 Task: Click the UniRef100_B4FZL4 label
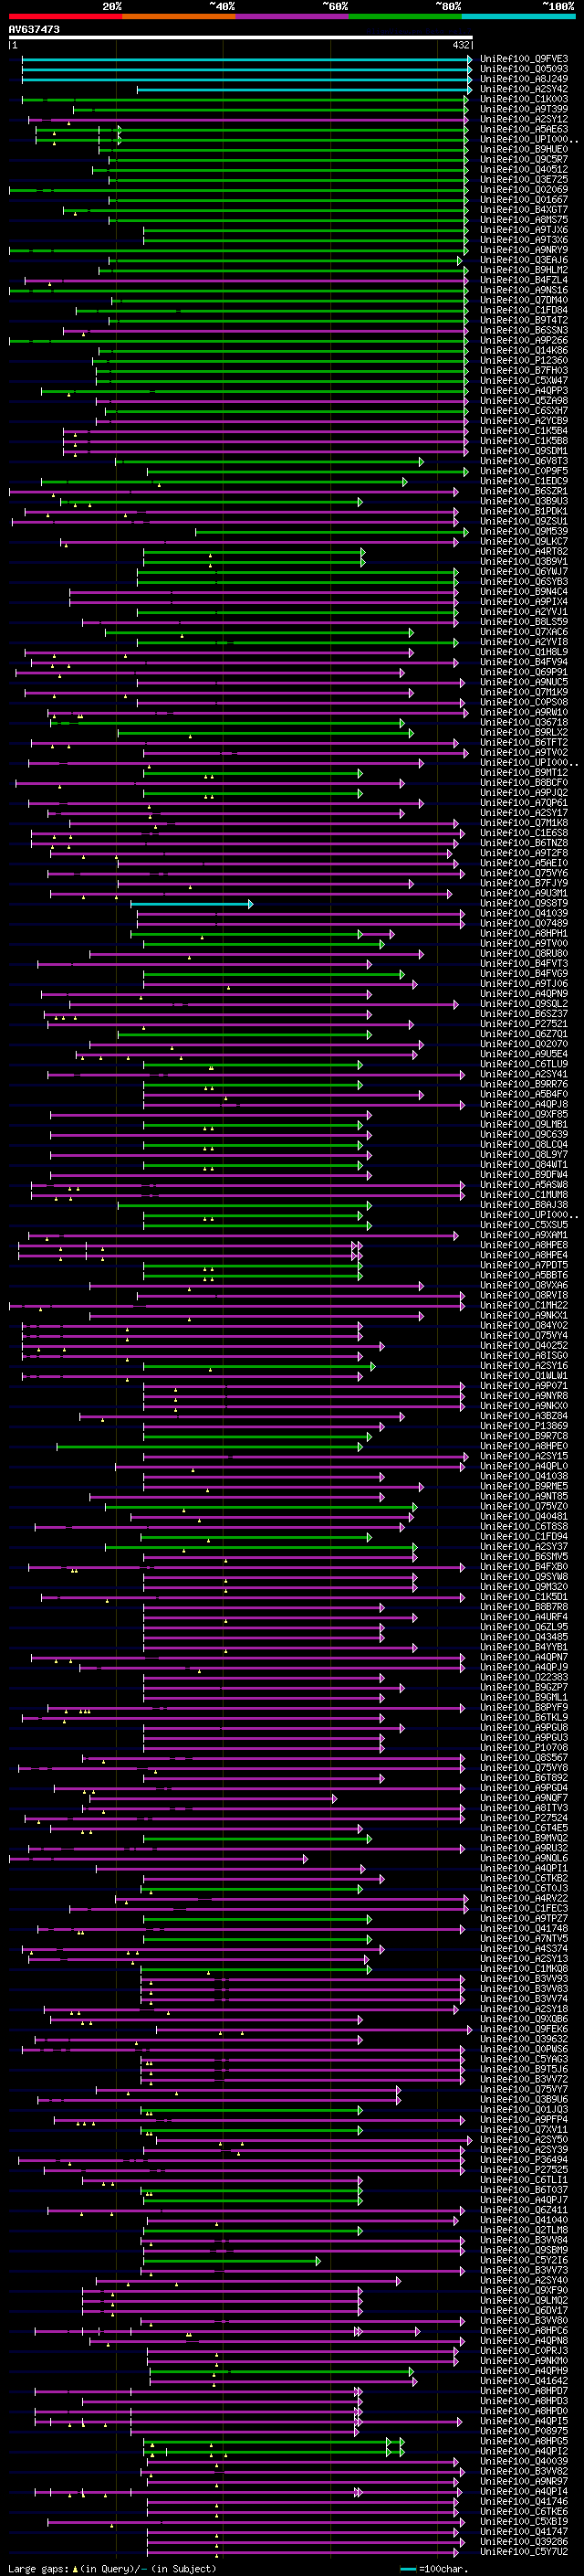point(524,280)
